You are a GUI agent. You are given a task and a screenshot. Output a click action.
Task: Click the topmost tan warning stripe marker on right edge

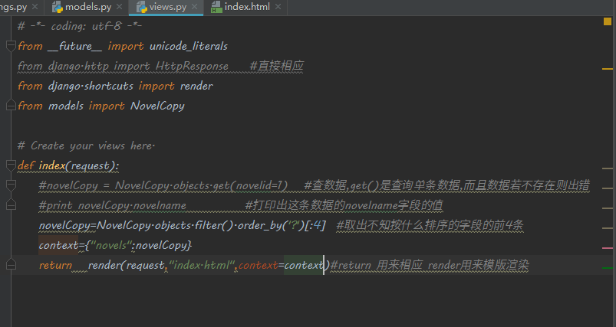point(608,168)
